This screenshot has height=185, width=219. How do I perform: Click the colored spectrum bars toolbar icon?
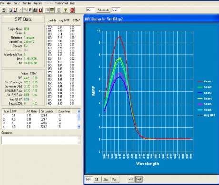point(15,10)
